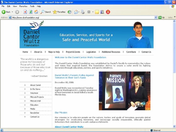
Task: Click the About Daniel Cantor Wultz heading
Action: 69,127
